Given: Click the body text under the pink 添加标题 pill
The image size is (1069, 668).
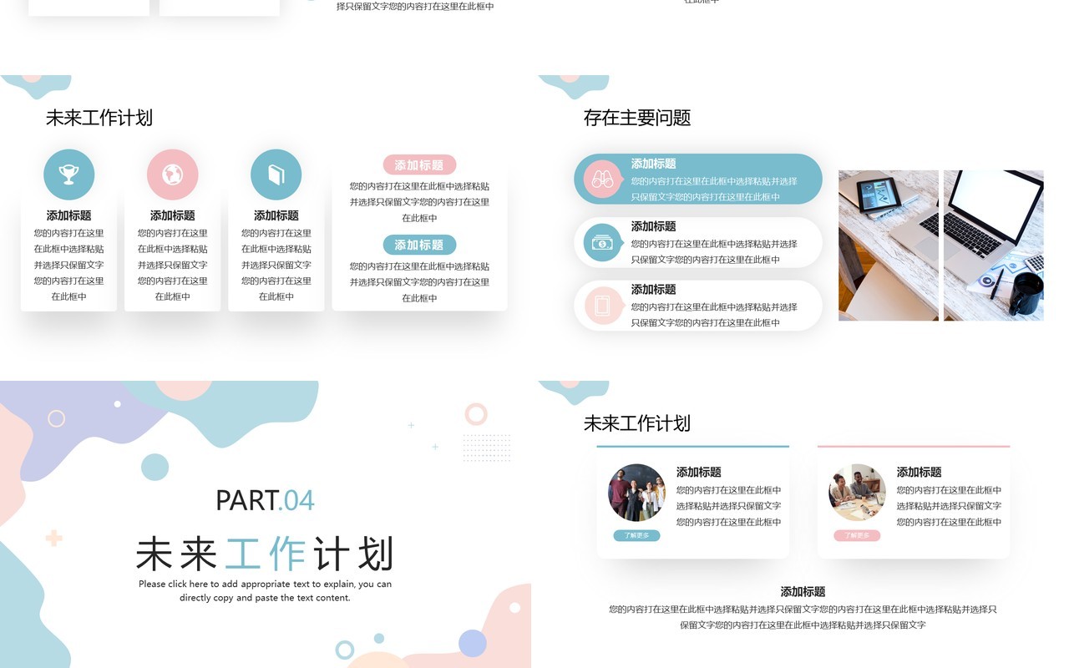Looking at the screenshot, I should pyautogui.click(x=419, y=202).
